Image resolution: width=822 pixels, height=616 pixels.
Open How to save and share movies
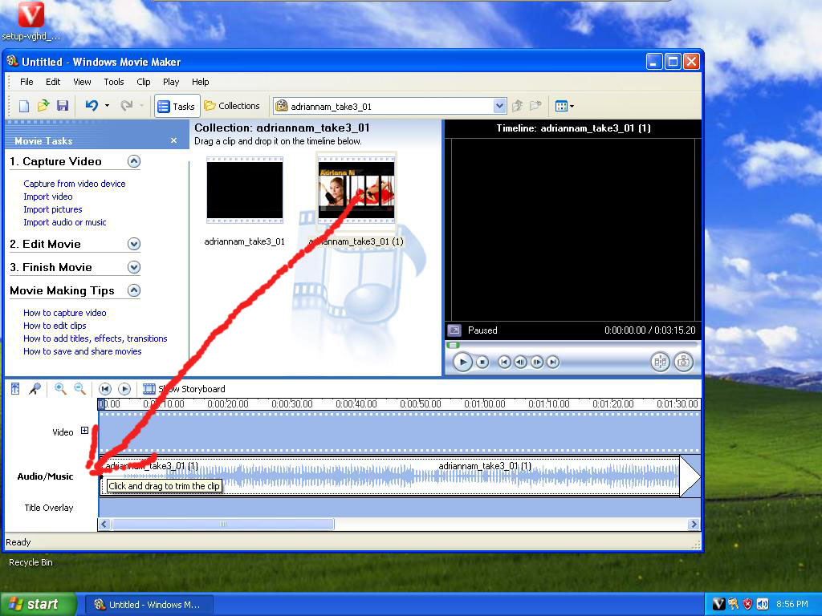tap(83, 351)
